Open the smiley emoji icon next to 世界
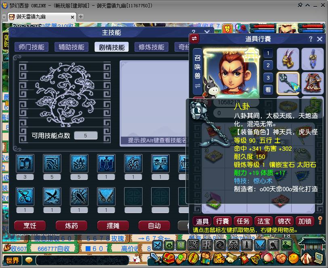The width and height of the screenshot is (328, 268). click(28, 260)
